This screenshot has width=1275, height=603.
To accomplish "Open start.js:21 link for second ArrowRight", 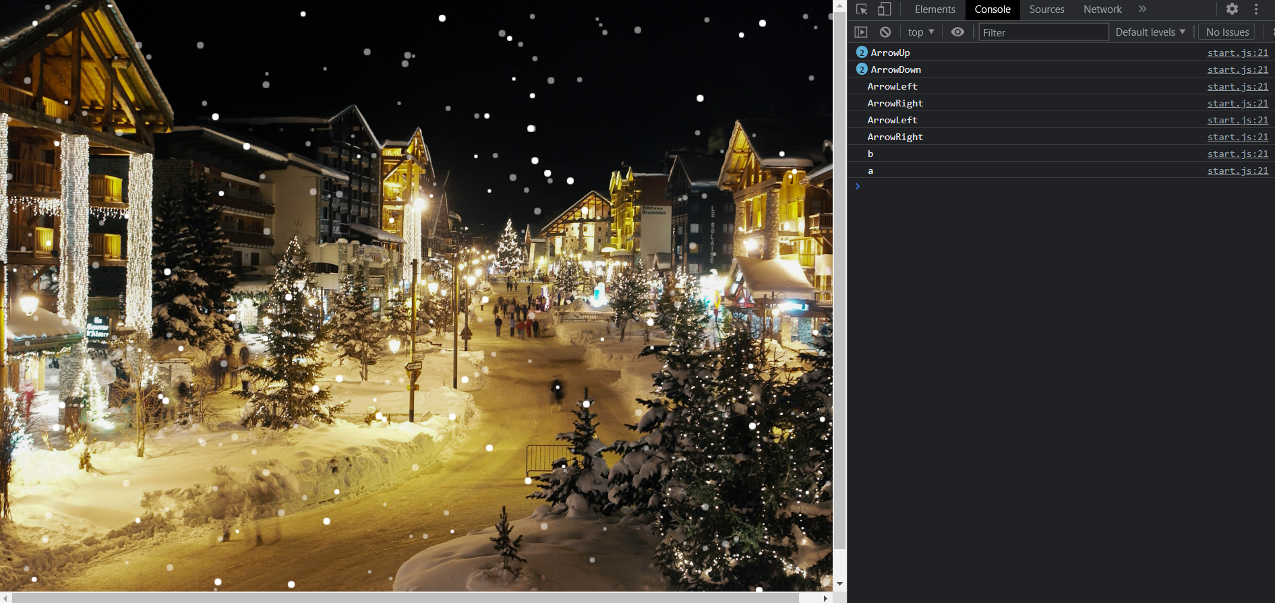I will pyautogui.click(x=1238, y=137).
